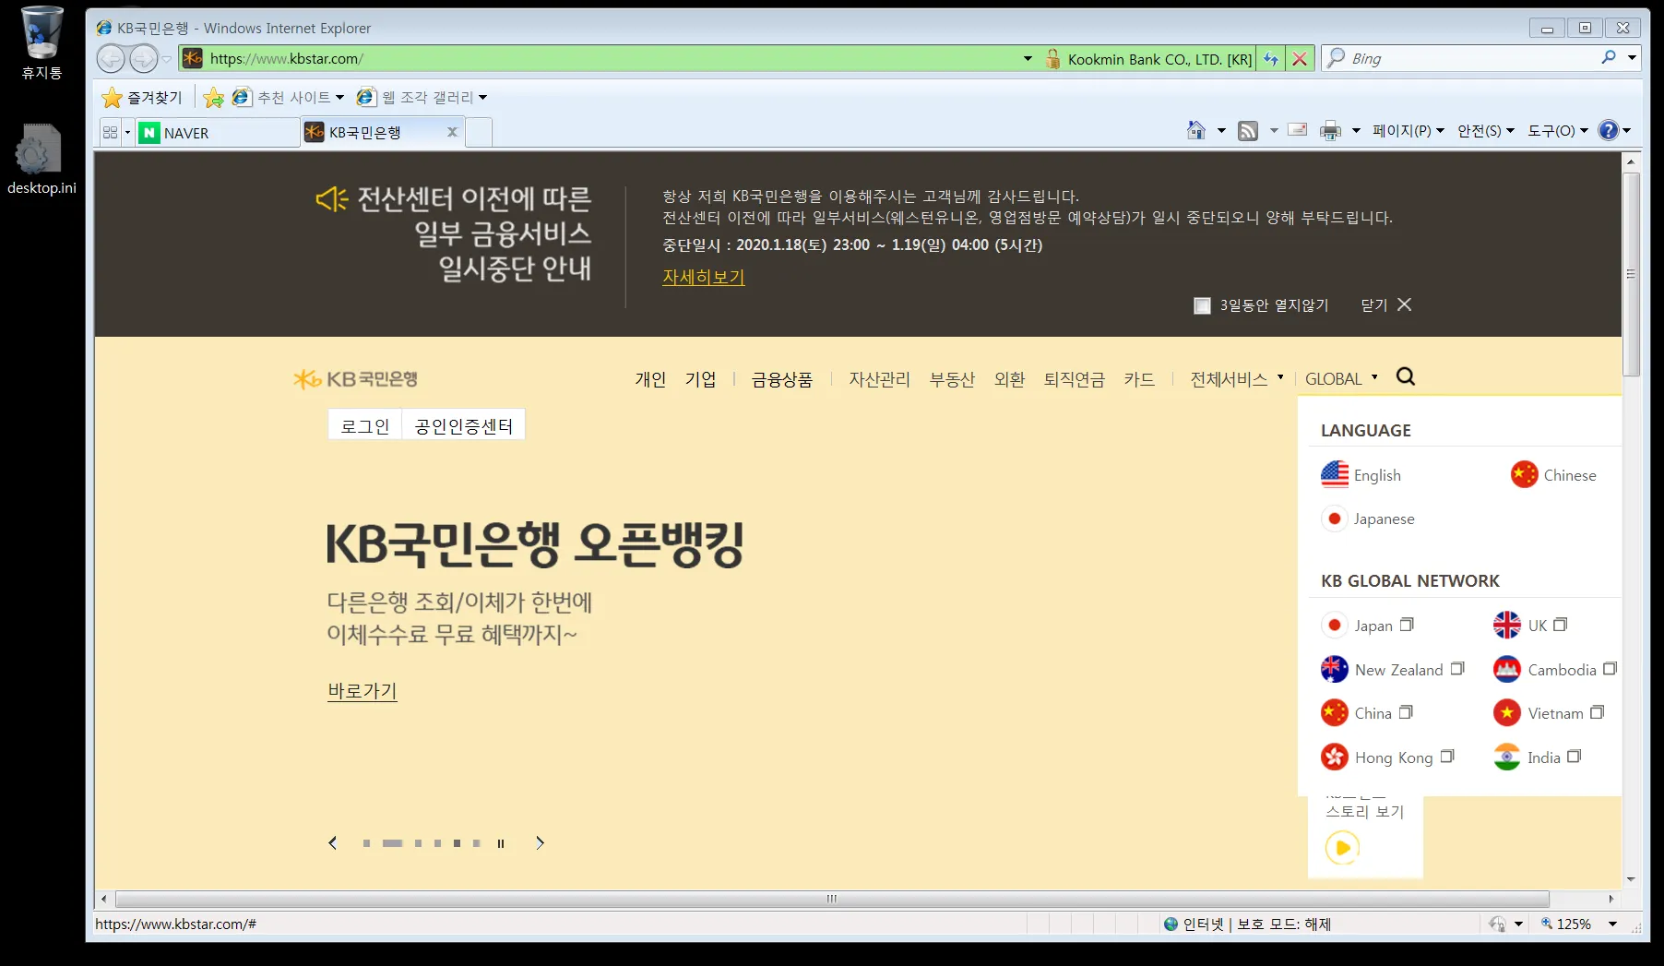Open the 자산관리 menu
The image size is (1664, 966).
[x=879, y=379]
